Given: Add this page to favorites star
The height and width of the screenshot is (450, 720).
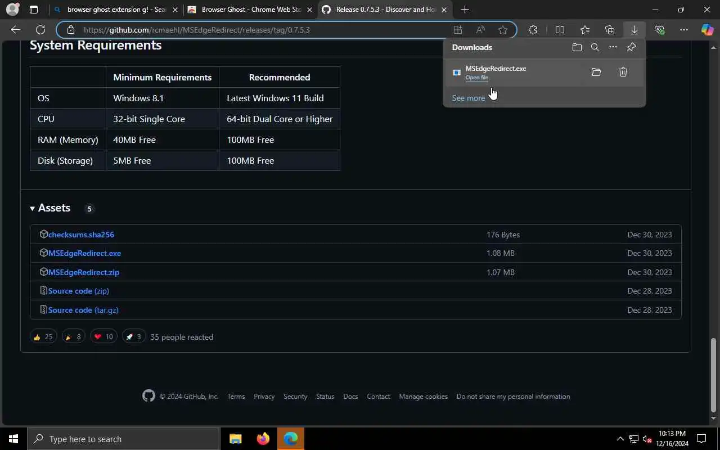Looking at the screenshot, I should 503,30.
